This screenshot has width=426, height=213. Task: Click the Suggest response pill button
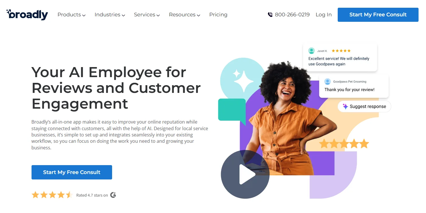click(364, 106)
